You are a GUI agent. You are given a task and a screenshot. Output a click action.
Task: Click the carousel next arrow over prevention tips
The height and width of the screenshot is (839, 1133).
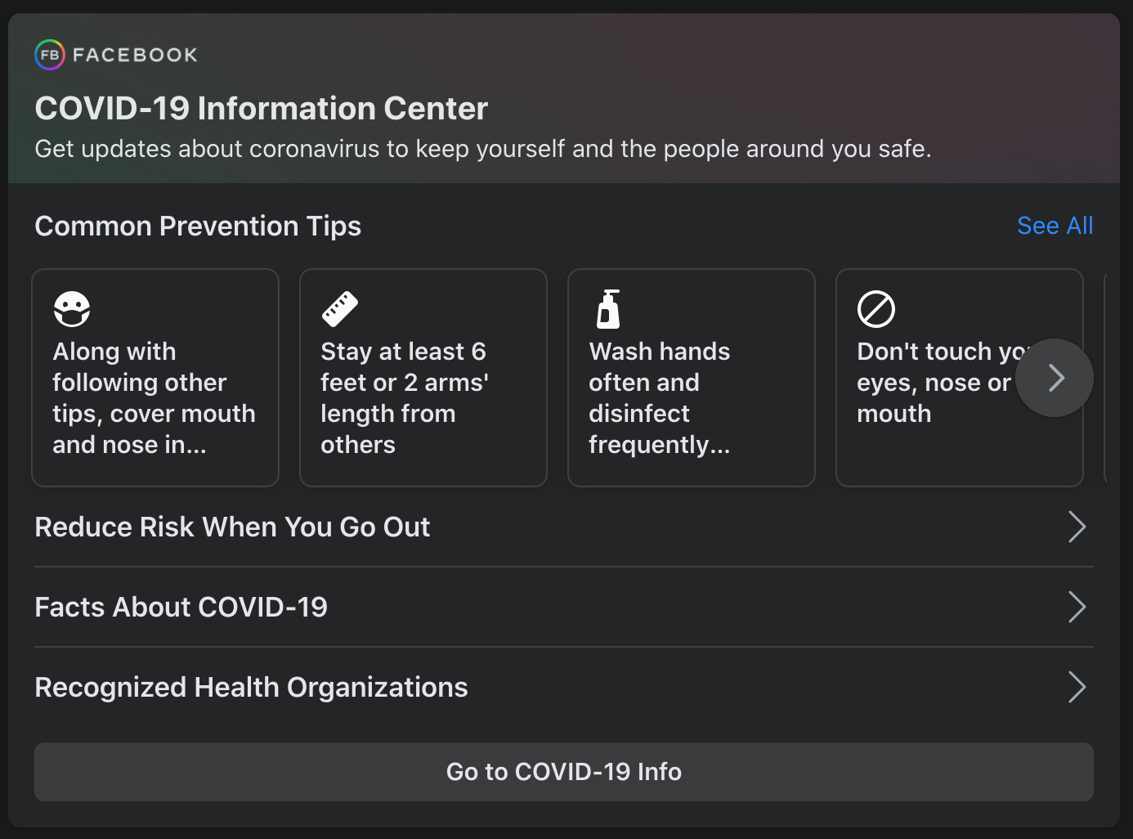1055,378
